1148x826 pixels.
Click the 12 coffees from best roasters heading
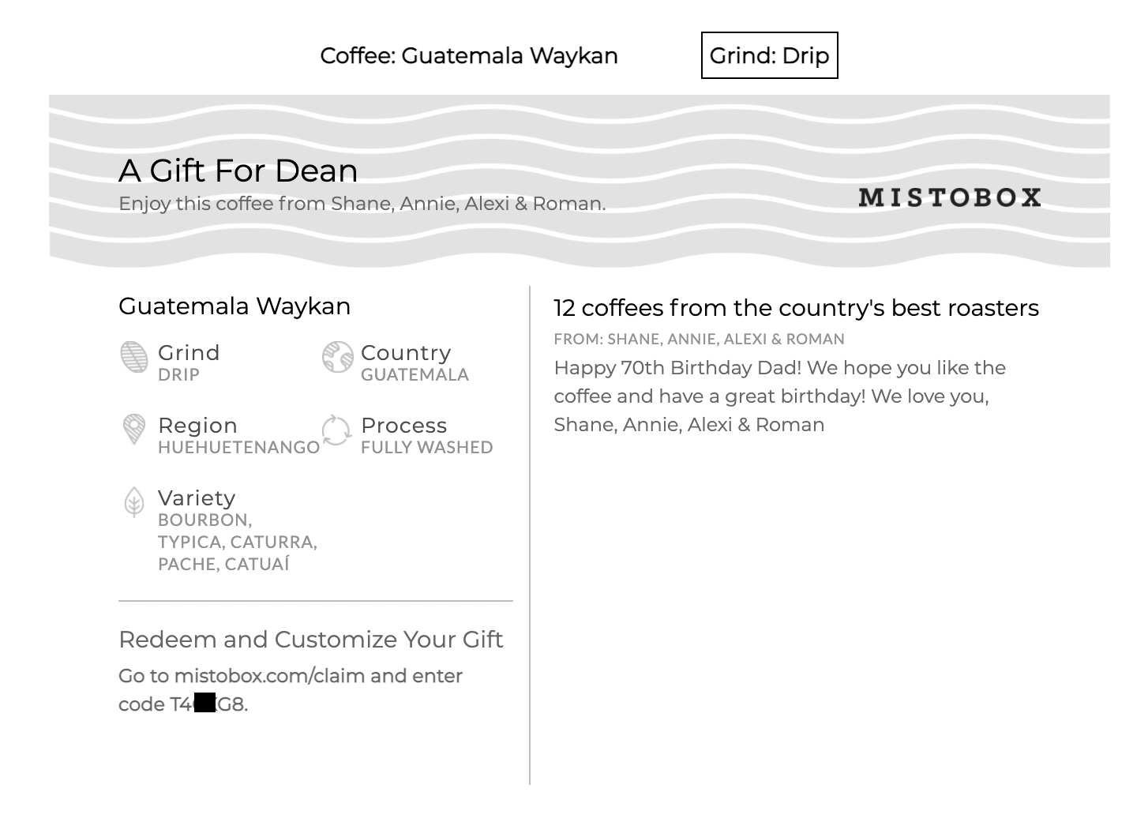click(797, 308)
